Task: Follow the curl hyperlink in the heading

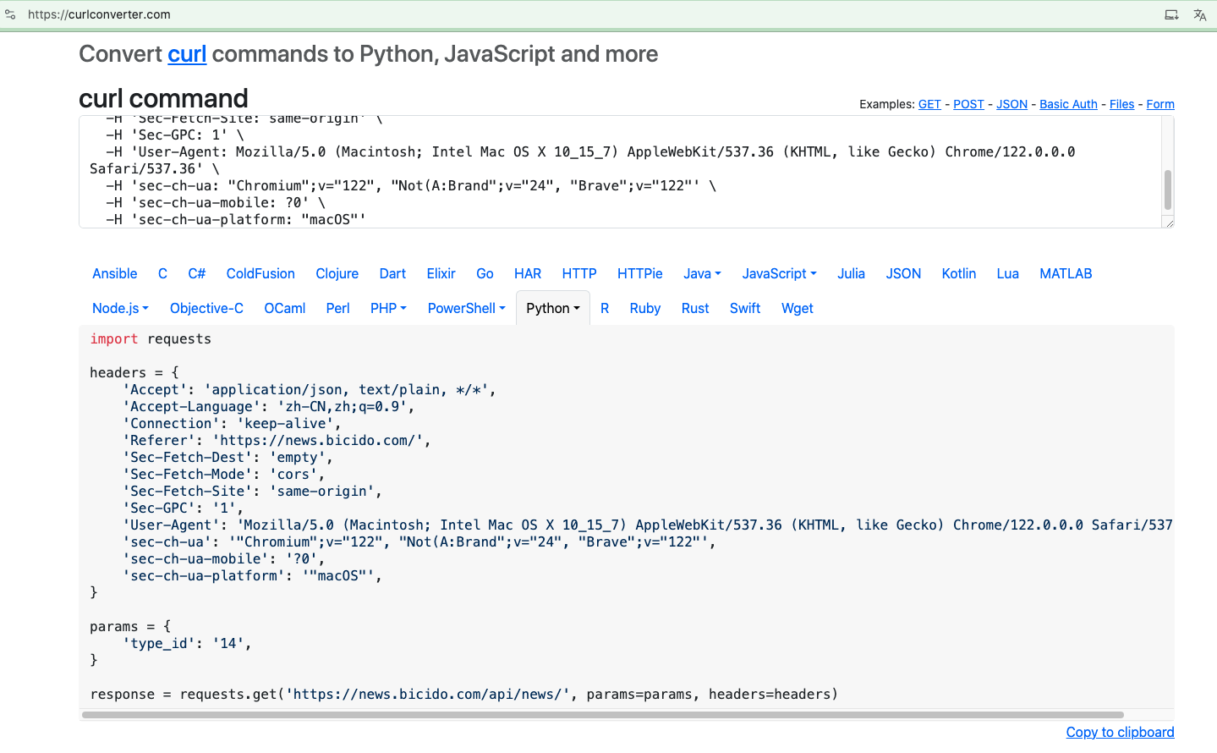Action: tap(186, 54)
